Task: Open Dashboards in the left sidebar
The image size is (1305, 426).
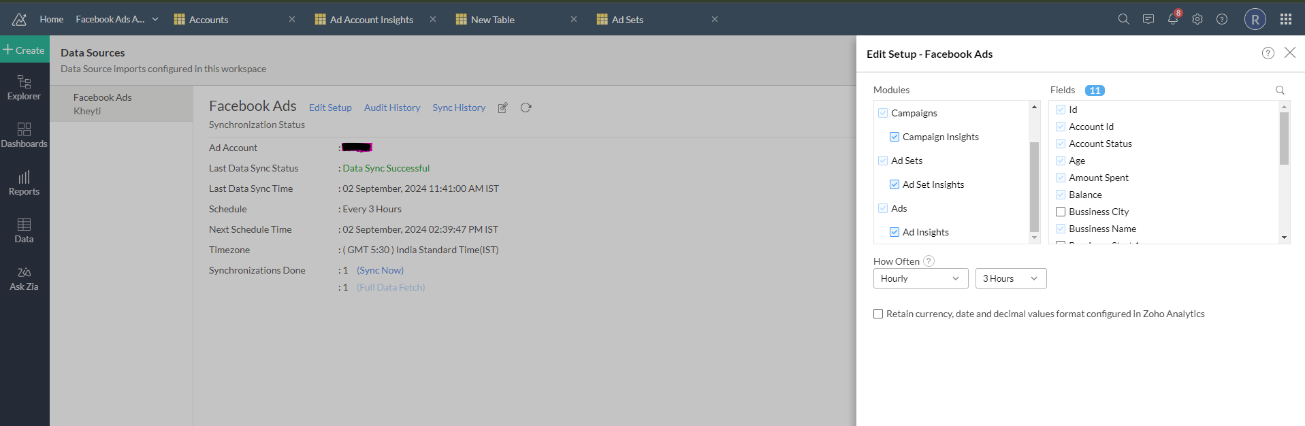Action: (25, 135)
